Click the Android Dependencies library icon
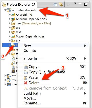Screen dimensions: 92x108 click(x=13, y=19)
